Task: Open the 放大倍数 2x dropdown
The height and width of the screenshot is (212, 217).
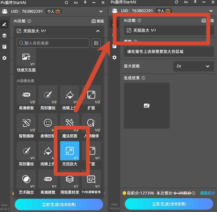Action: pos(194,66)
